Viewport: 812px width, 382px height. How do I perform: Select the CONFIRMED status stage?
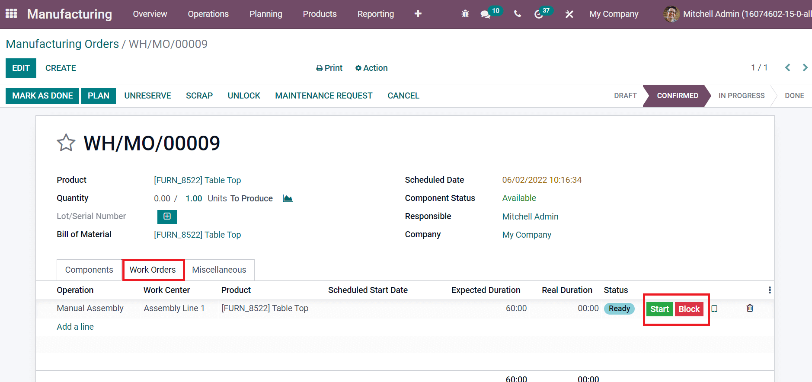678,95
